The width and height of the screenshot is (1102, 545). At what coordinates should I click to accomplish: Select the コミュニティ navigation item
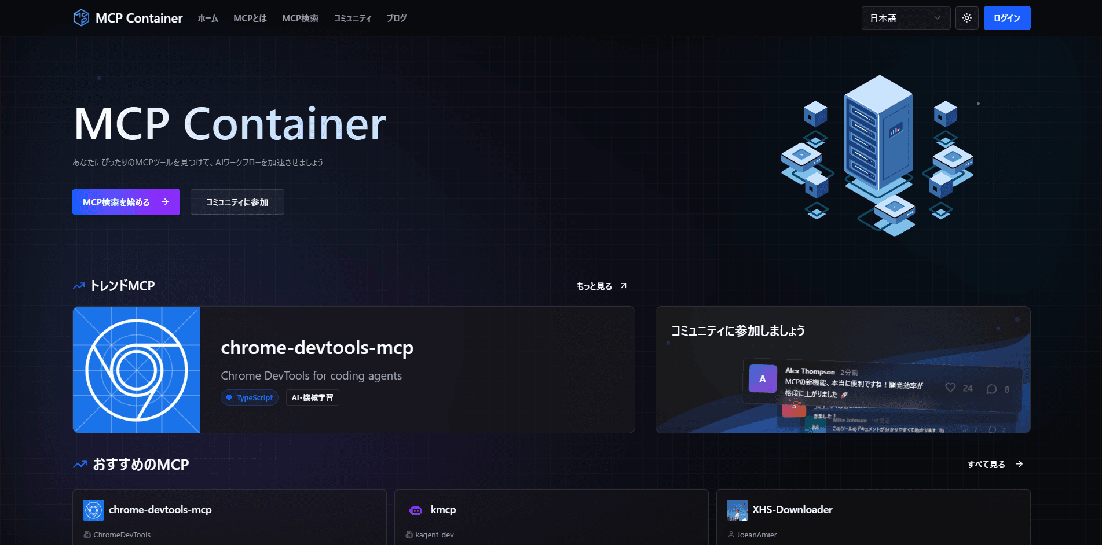[x=352, y=19]
